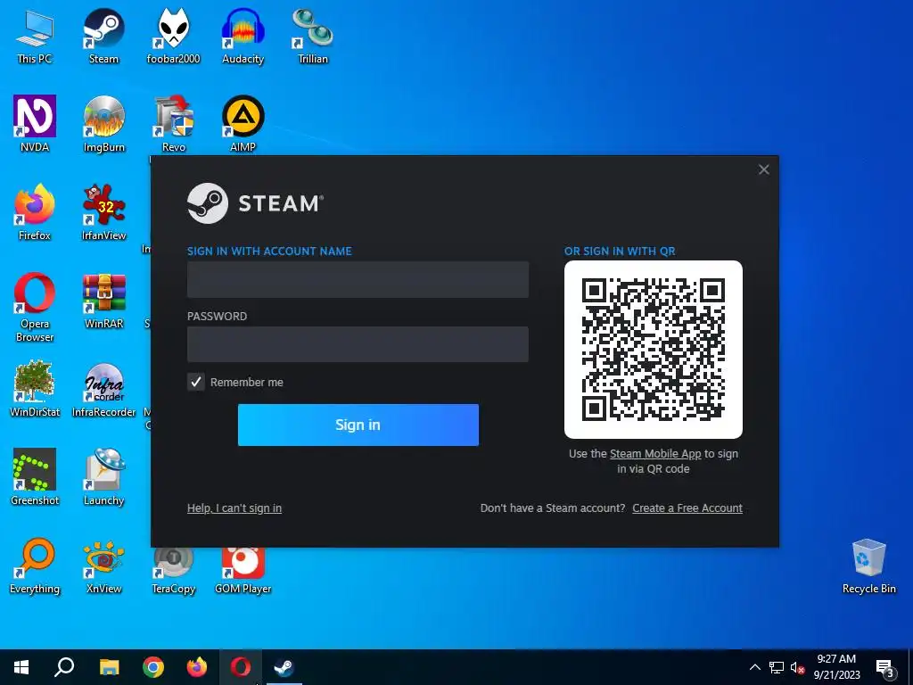913x685 pixels.
Task: Open network status tray icon
Action: point(777,667)
